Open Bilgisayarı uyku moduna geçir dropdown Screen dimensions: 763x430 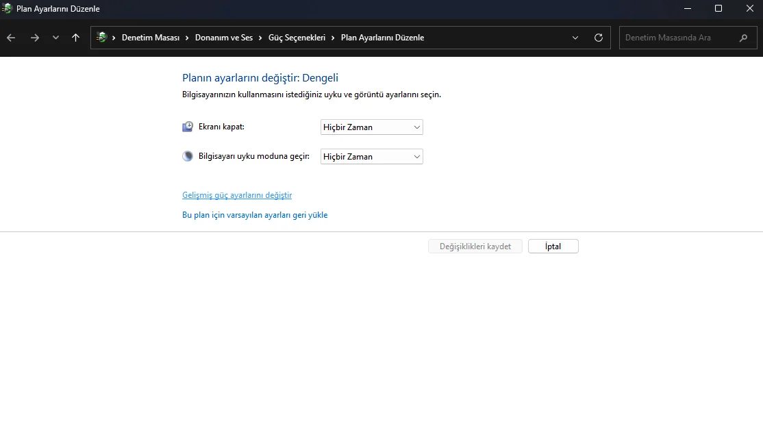click(372, 157)
